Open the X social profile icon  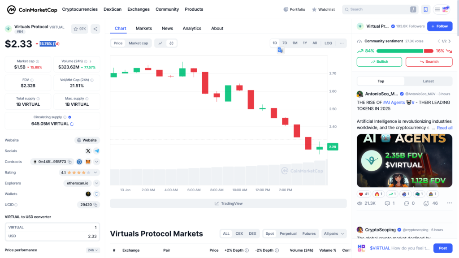88,151
